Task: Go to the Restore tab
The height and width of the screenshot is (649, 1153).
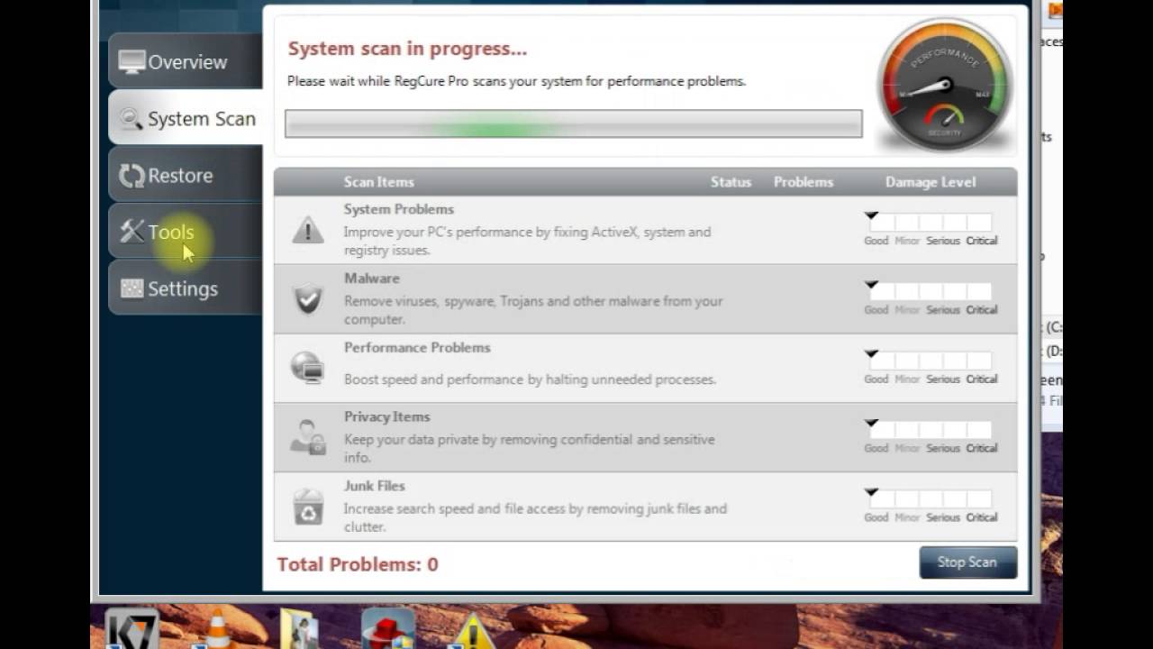Action: tap(186, 175)
